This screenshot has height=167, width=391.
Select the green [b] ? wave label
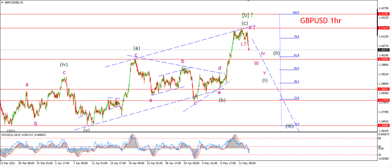click(248, 15)
